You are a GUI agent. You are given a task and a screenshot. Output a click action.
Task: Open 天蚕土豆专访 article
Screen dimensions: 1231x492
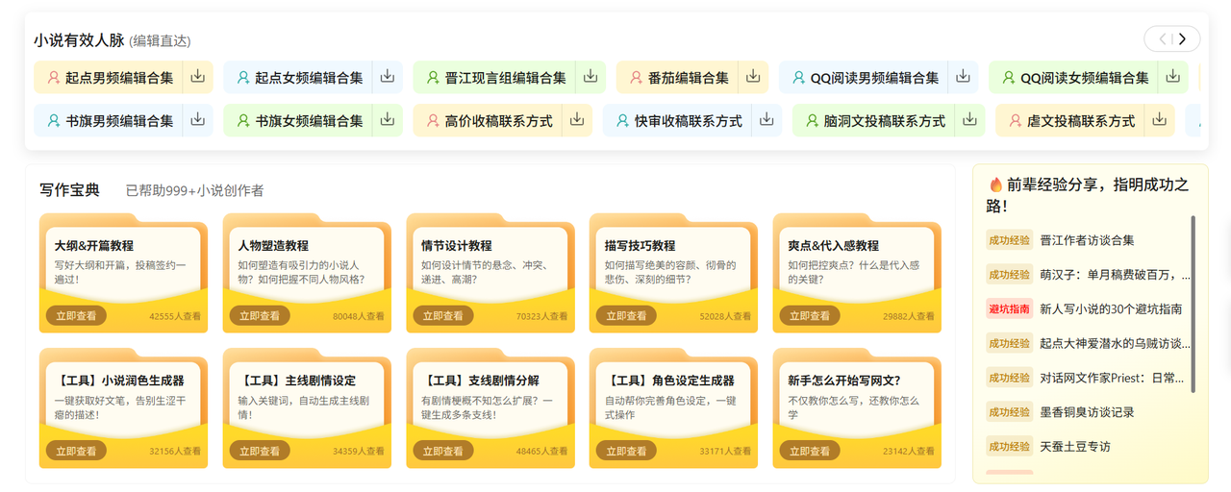(x=1075, y=447)
